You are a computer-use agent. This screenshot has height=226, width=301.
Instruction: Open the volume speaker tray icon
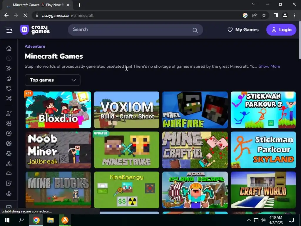click(263, 220)
